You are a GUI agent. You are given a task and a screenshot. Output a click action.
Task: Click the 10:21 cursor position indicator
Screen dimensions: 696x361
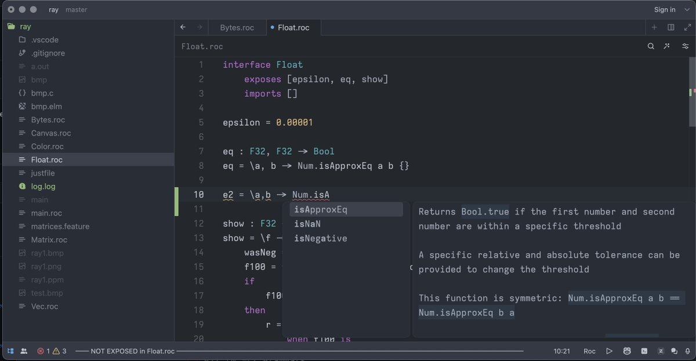point(563,351)
